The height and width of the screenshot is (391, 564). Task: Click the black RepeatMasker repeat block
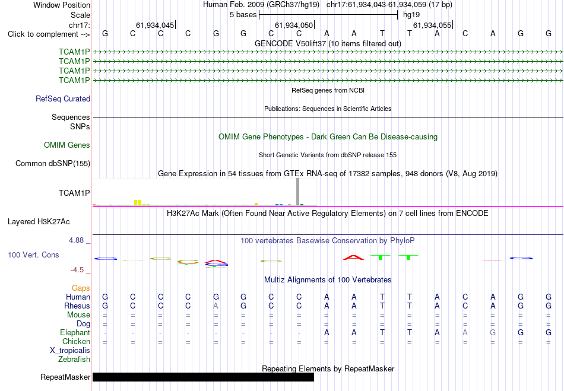[x=203, y=377]
